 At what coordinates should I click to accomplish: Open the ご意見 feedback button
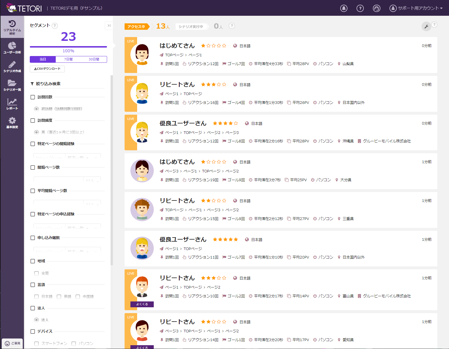[x=12, y=344]
